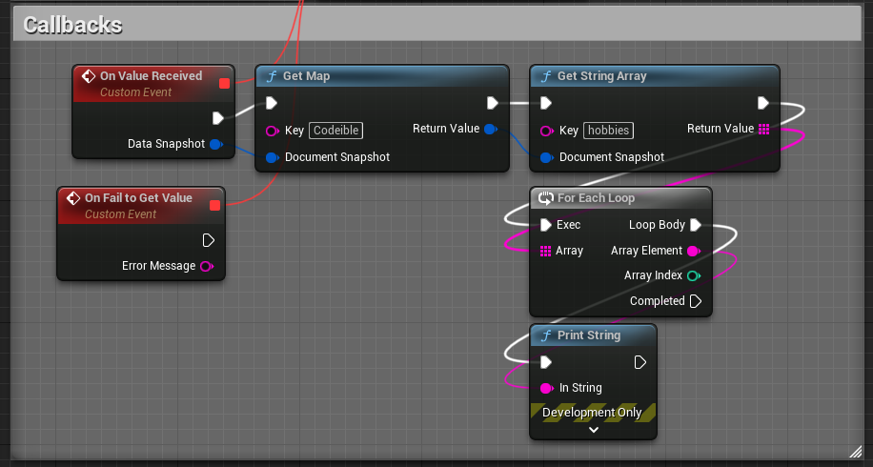Click Print String exec input pin
The height and width of the screenshot is (467, 873).
tap(546, 362)
